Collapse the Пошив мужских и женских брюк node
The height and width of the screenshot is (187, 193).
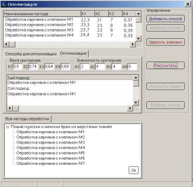pos(7,127)
